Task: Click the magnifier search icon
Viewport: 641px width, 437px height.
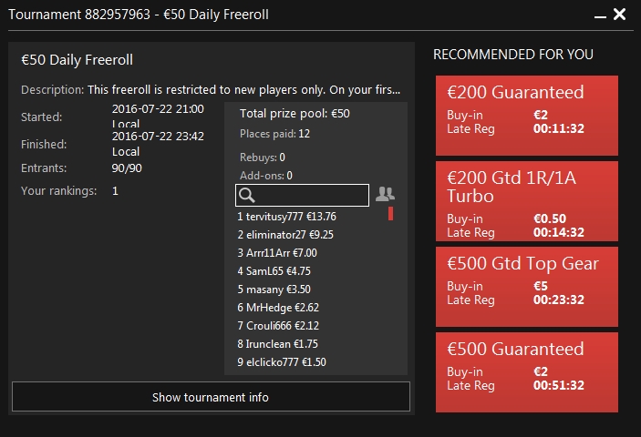Action: click(247, 196)
